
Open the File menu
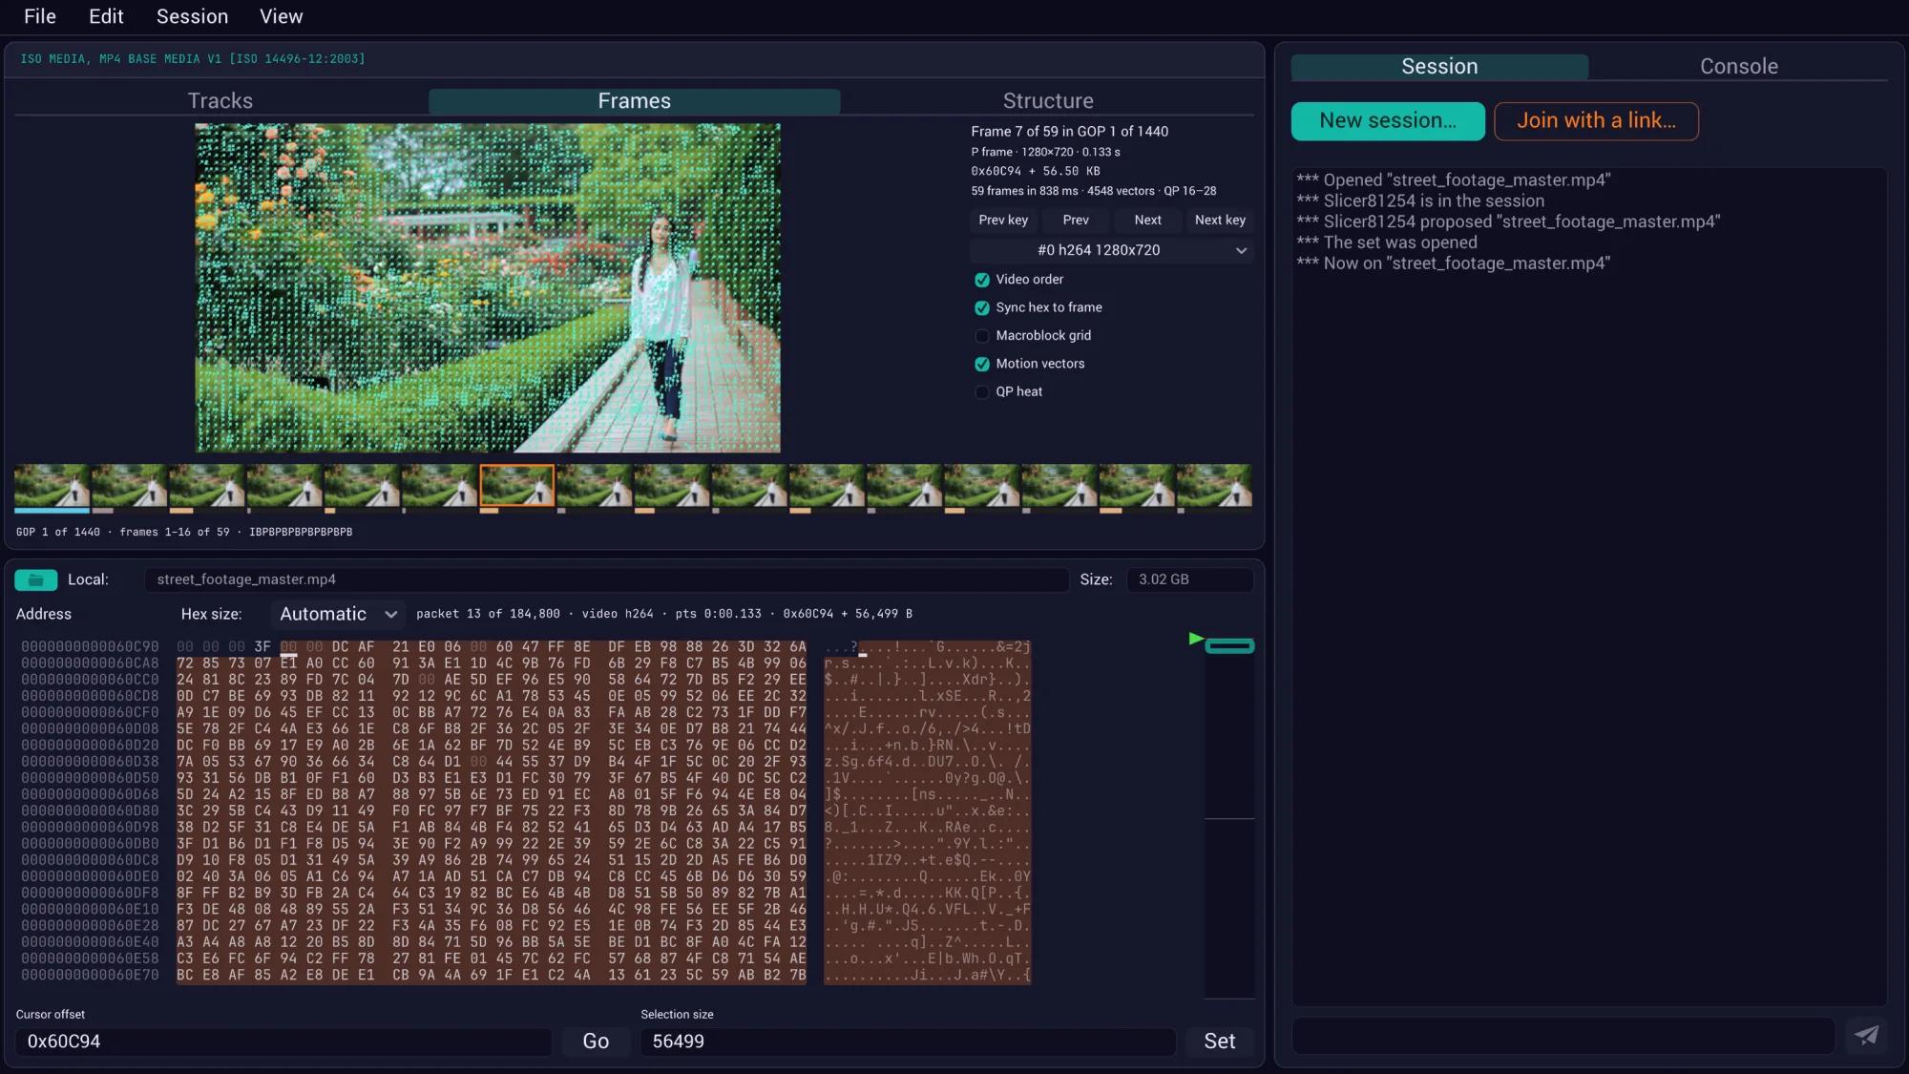click(x=40, y=16)
